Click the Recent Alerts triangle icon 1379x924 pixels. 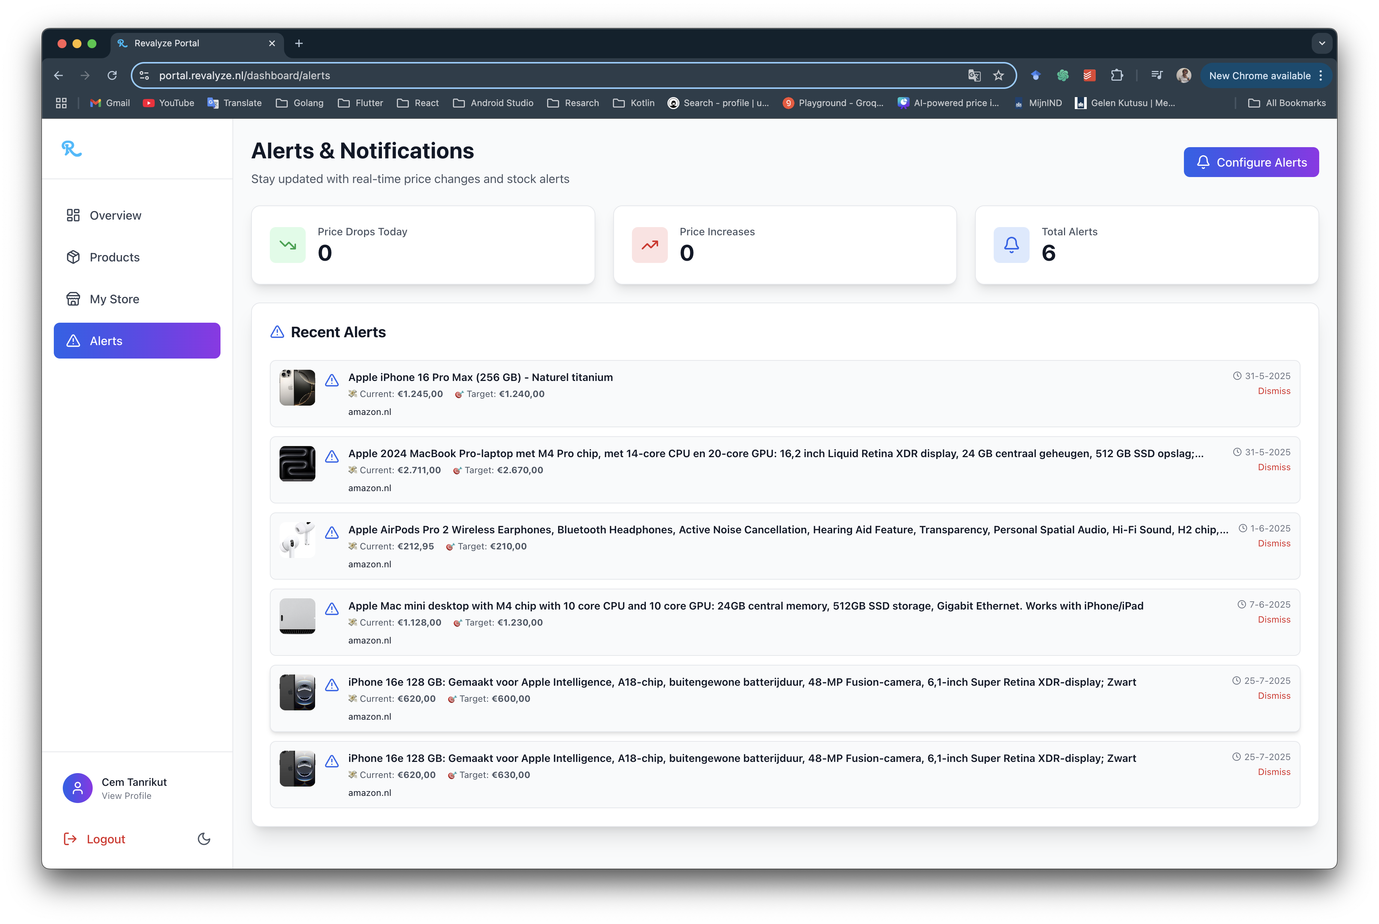tap(277, 332)
